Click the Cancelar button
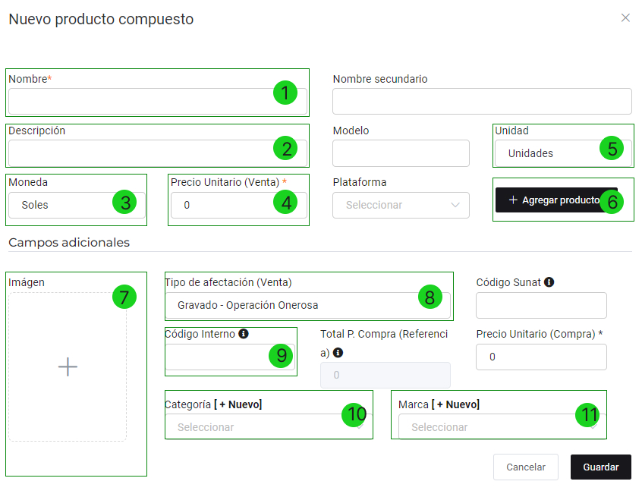Viewport: 642px width, 497px height. point(525,467)
